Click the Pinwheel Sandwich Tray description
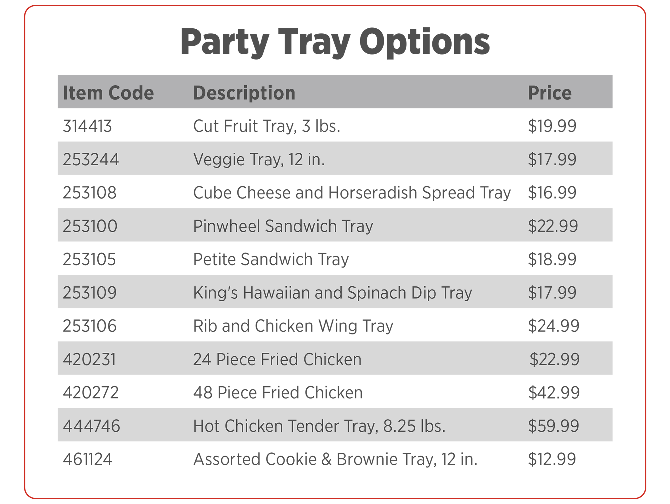The height and width of the screenshot is (504, 670). click(x=283, y=226)
